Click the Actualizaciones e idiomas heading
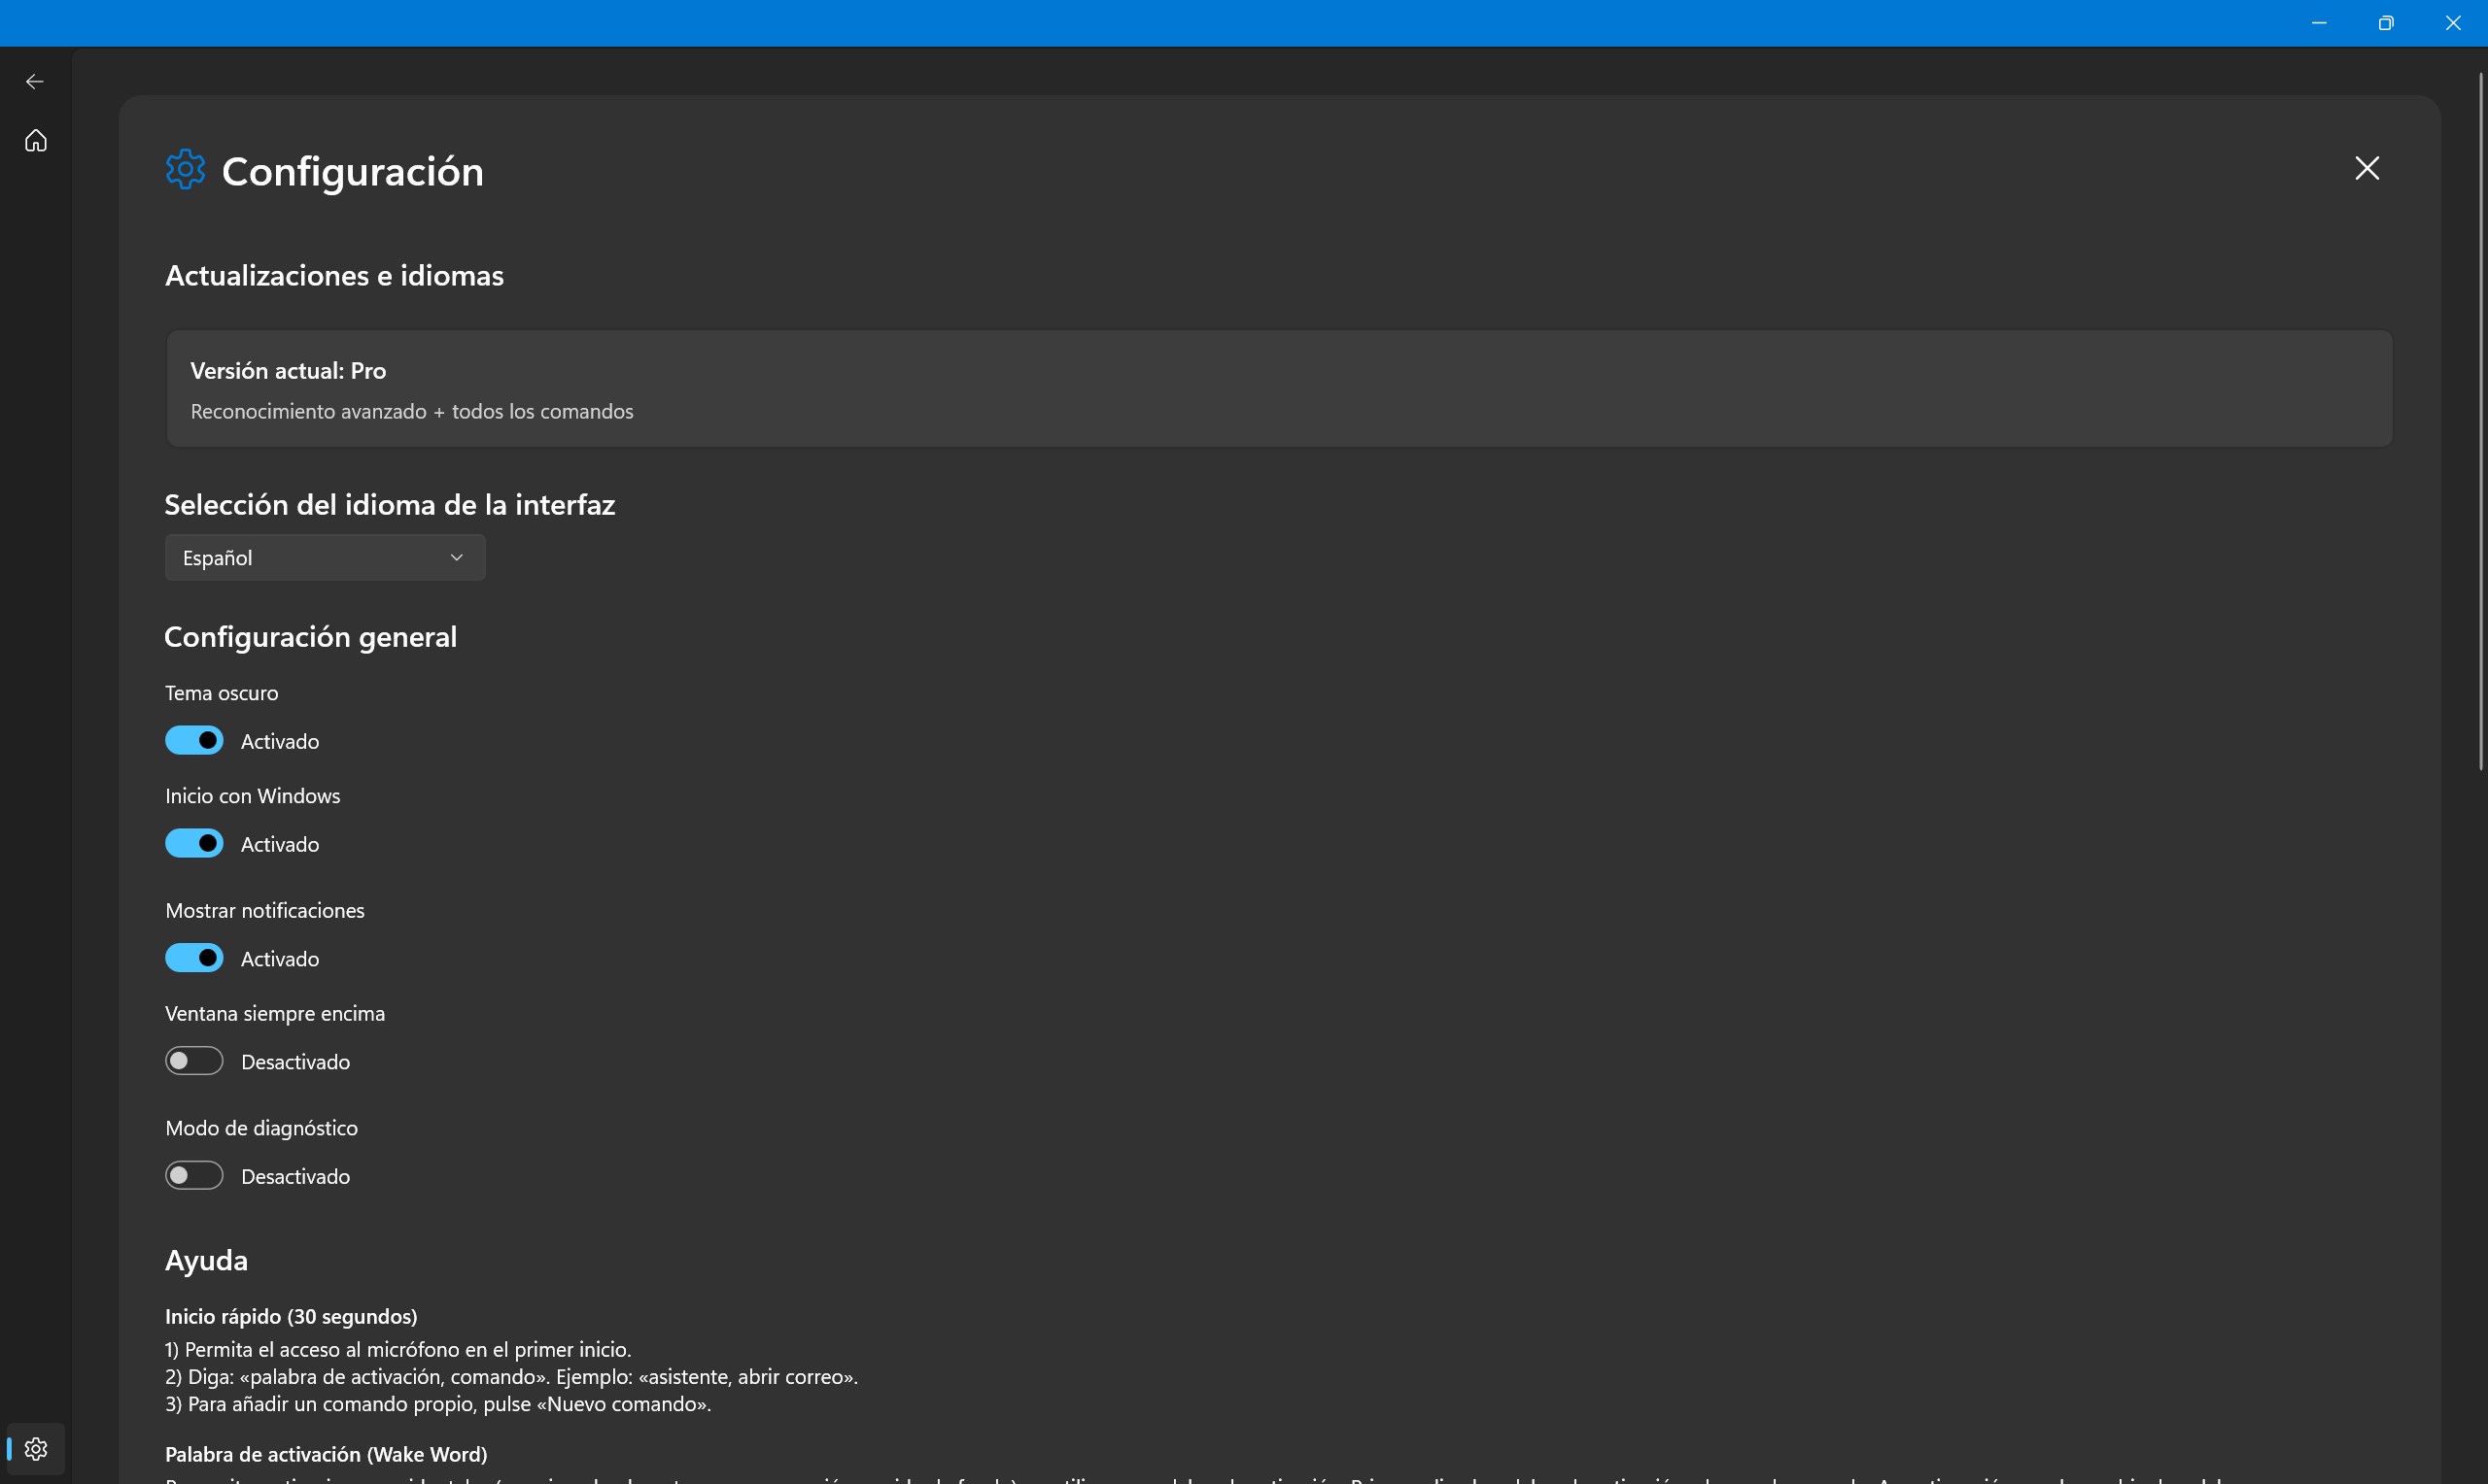 (334, 276)
